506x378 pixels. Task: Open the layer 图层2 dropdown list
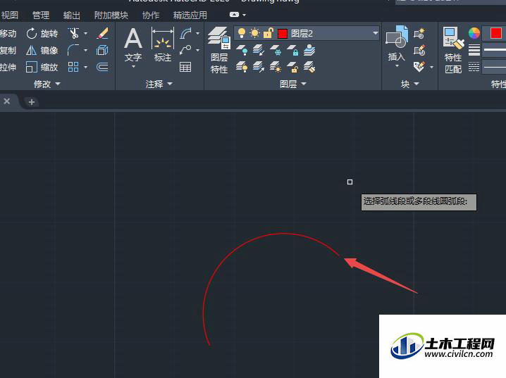coord(376,33)
